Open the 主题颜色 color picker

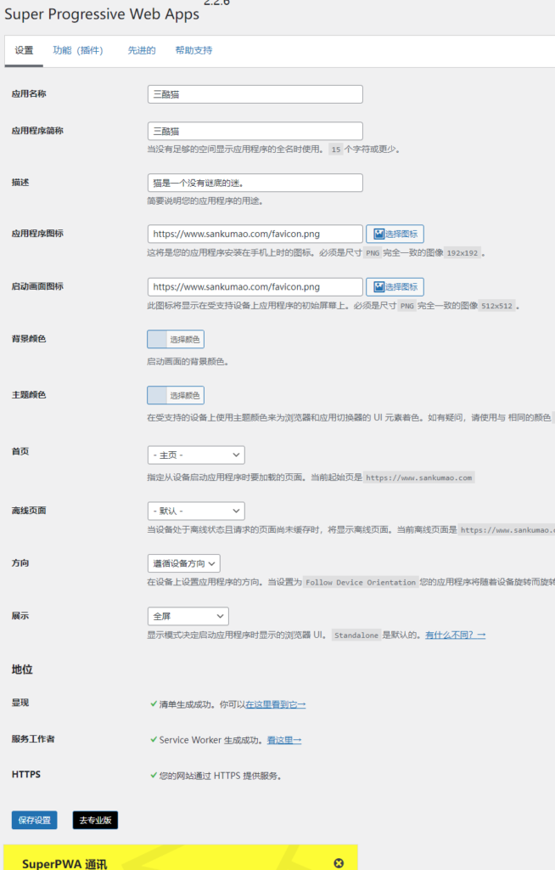(176, 396)
